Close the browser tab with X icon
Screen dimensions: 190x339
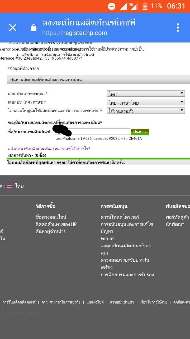(x=13, y=28)
